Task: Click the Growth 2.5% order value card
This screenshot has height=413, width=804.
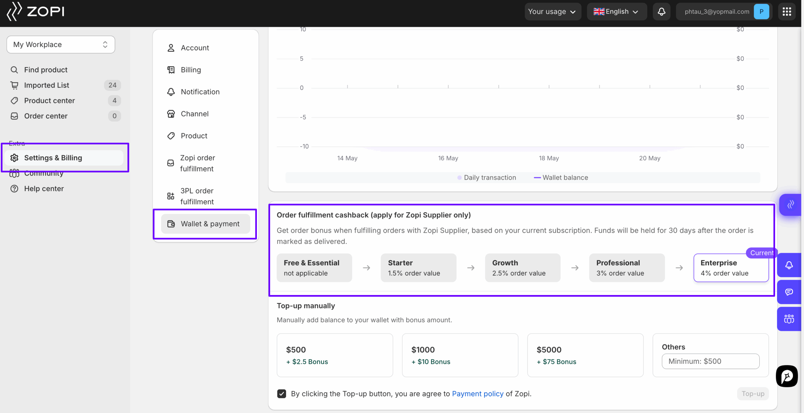Action: (x=523, y=268)
